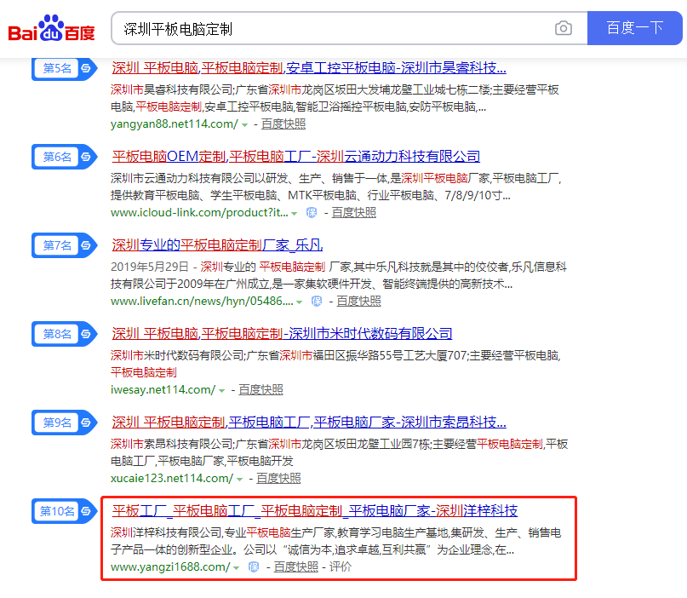This screenshot has height=598, width=687.
Task: Click the 百度一下 search button
Action: [x=634, y=28]
